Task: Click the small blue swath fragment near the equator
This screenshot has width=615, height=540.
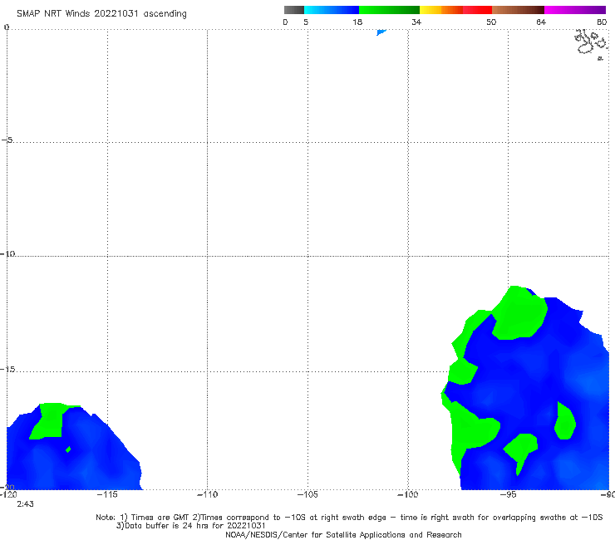Action: [381, 32]
